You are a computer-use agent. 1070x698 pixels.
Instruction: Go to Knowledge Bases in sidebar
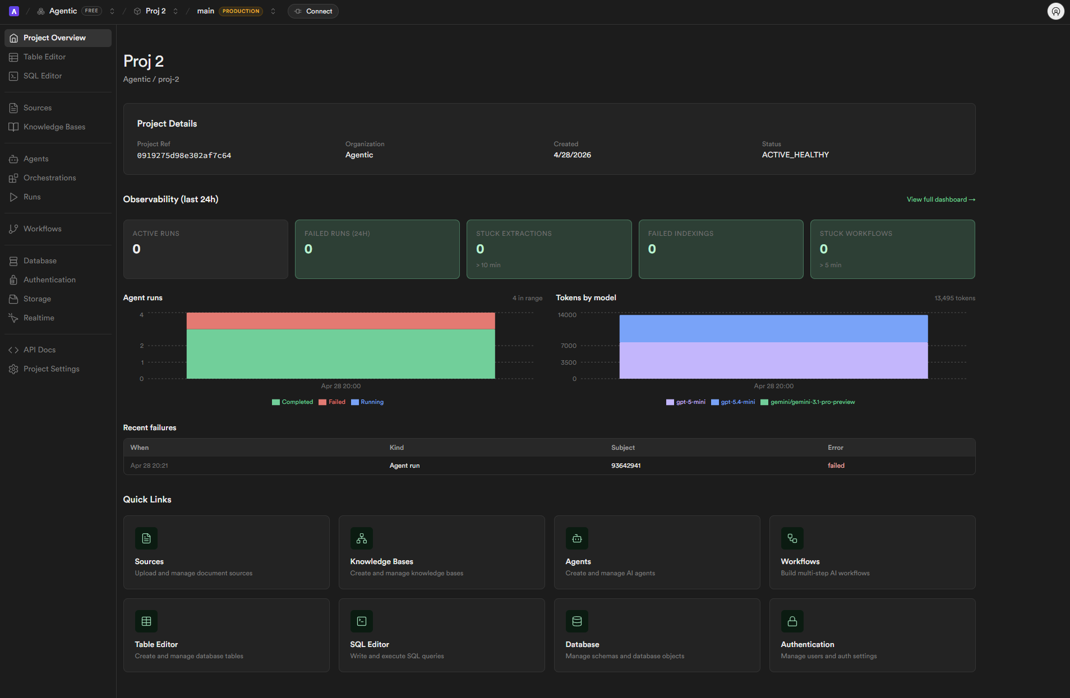[58, 127]
